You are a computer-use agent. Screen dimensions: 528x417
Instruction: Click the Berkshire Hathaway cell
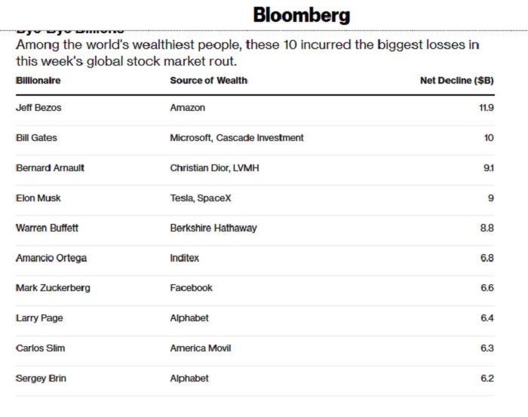click(213, 228)
